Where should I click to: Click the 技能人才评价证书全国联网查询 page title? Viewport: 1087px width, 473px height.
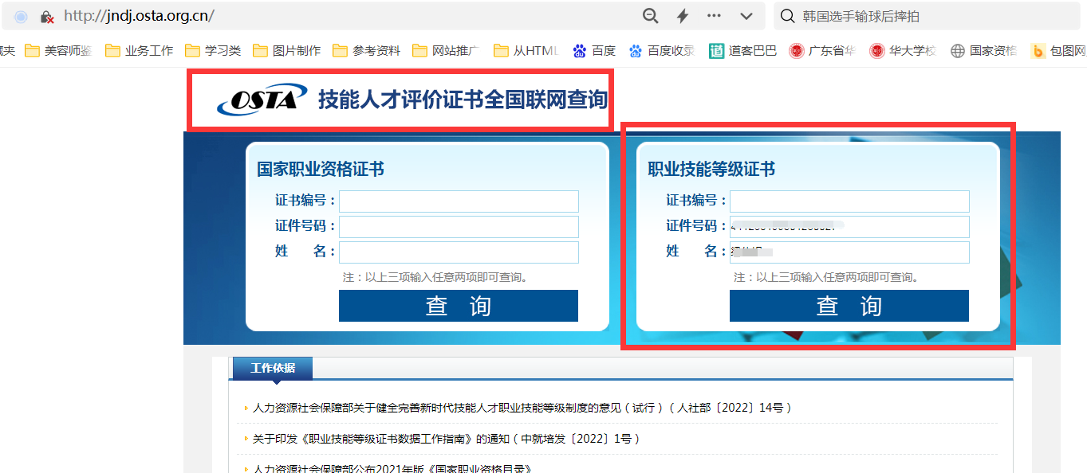coord(463,100)
